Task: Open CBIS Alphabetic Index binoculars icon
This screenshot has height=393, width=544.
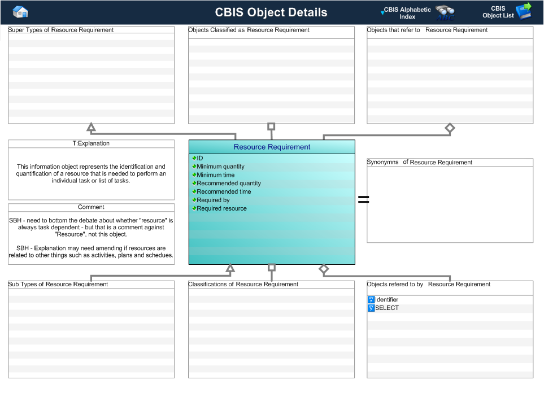Action: pos(445,13)
